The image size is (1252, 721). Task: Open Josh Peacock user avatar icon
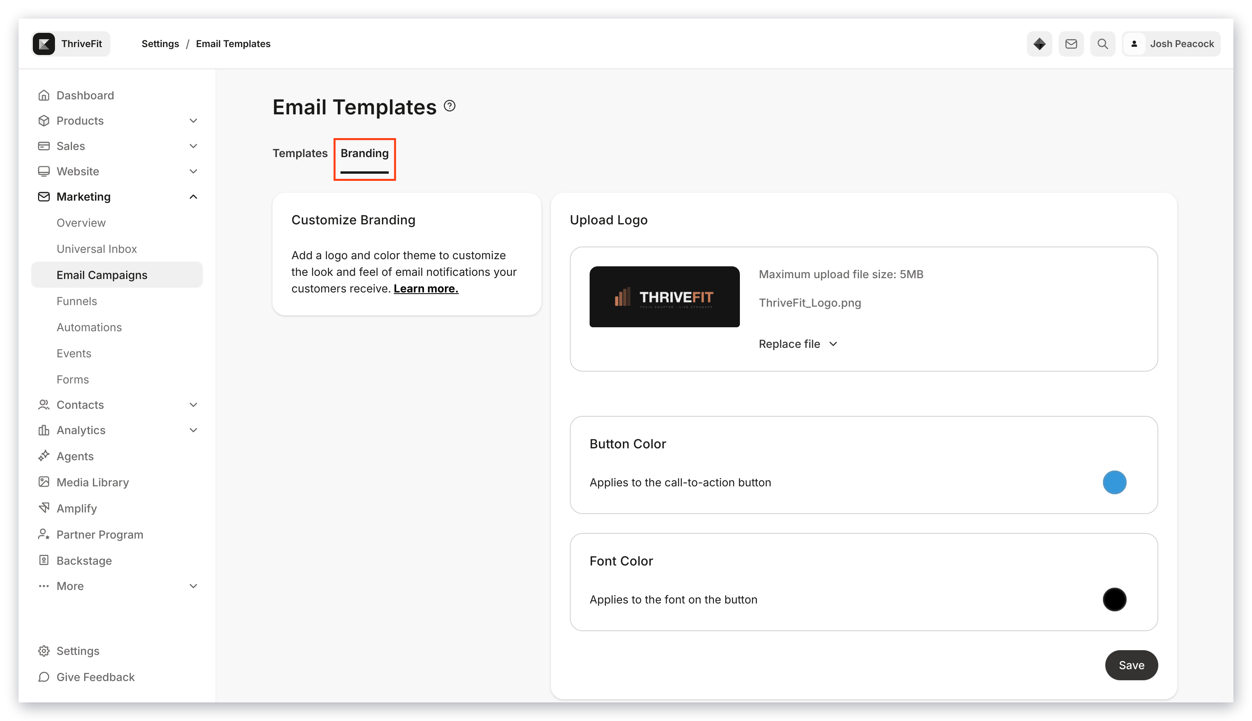pyautogui.click(x=1134, y=44)
